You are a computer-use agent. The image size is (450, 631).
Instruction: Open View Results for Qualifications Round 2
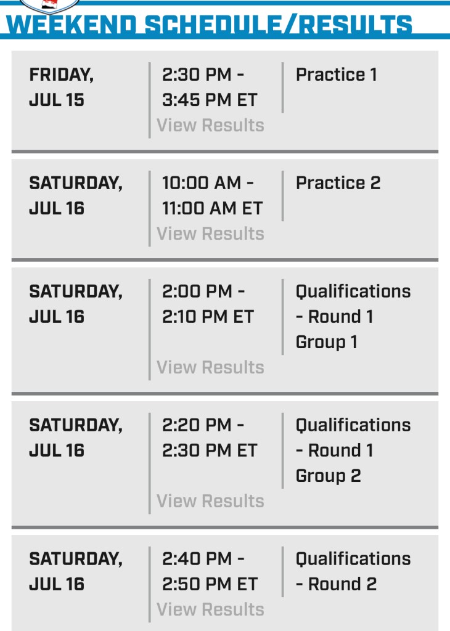click(210, 609)
